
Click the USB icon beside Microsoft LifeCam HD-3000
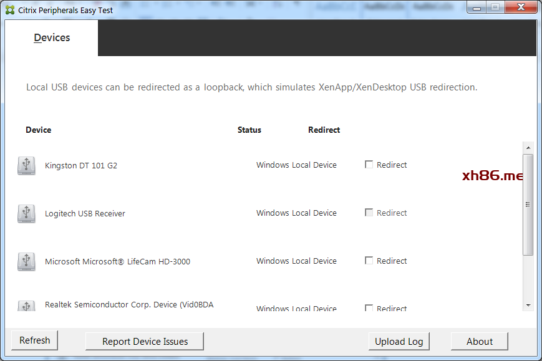pos(26,261)
